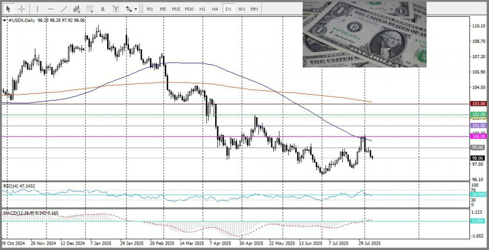The height and width of the screenshot is (250, 489).
Task: Switch to MN monthly timeframe
Action: [x=254, y=9]
